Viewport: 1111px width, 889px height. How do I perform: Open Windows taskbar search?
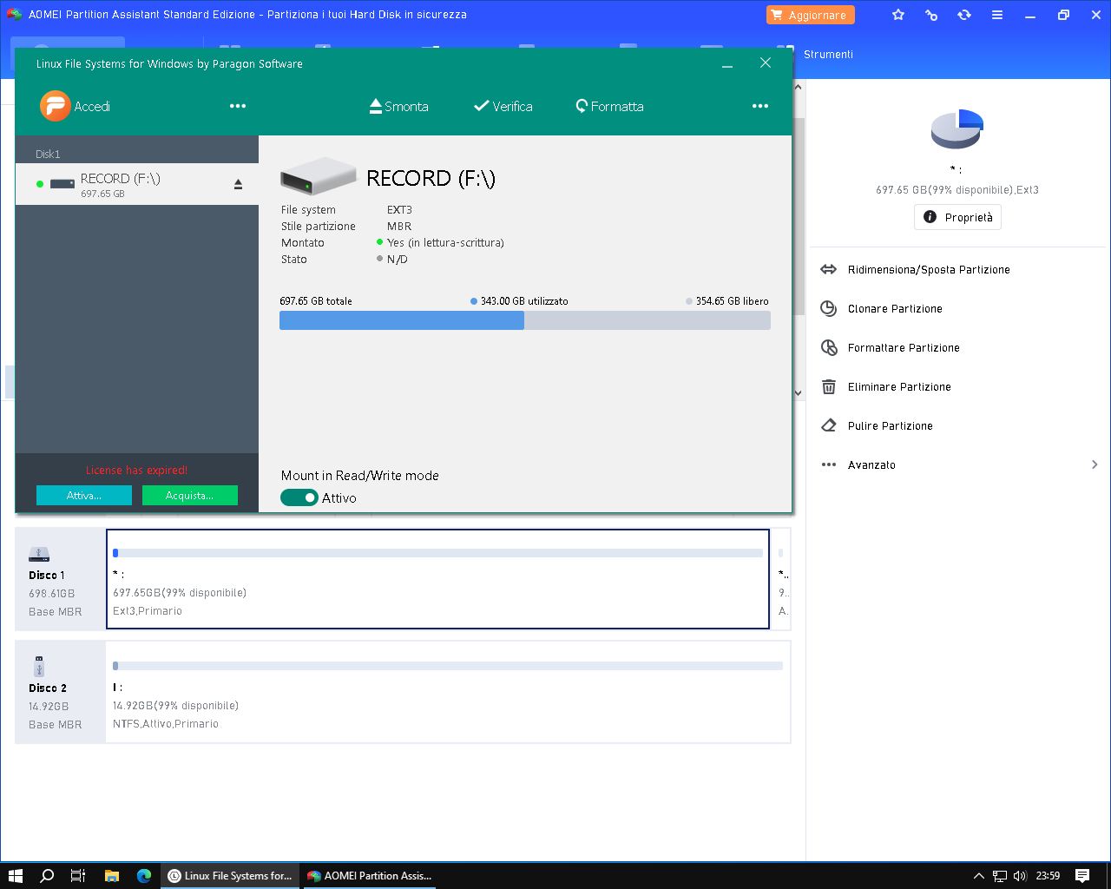point(47,876)
